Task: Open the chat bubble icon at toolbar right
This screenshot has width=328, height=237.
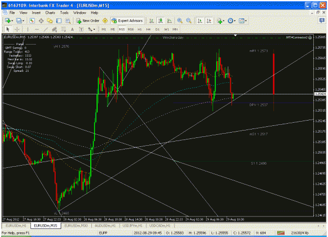Action: tap(322, 20)
